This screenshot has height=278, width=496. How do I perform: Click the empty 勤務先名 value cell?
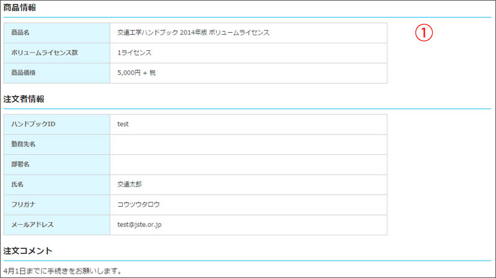[x=248, y=144]
